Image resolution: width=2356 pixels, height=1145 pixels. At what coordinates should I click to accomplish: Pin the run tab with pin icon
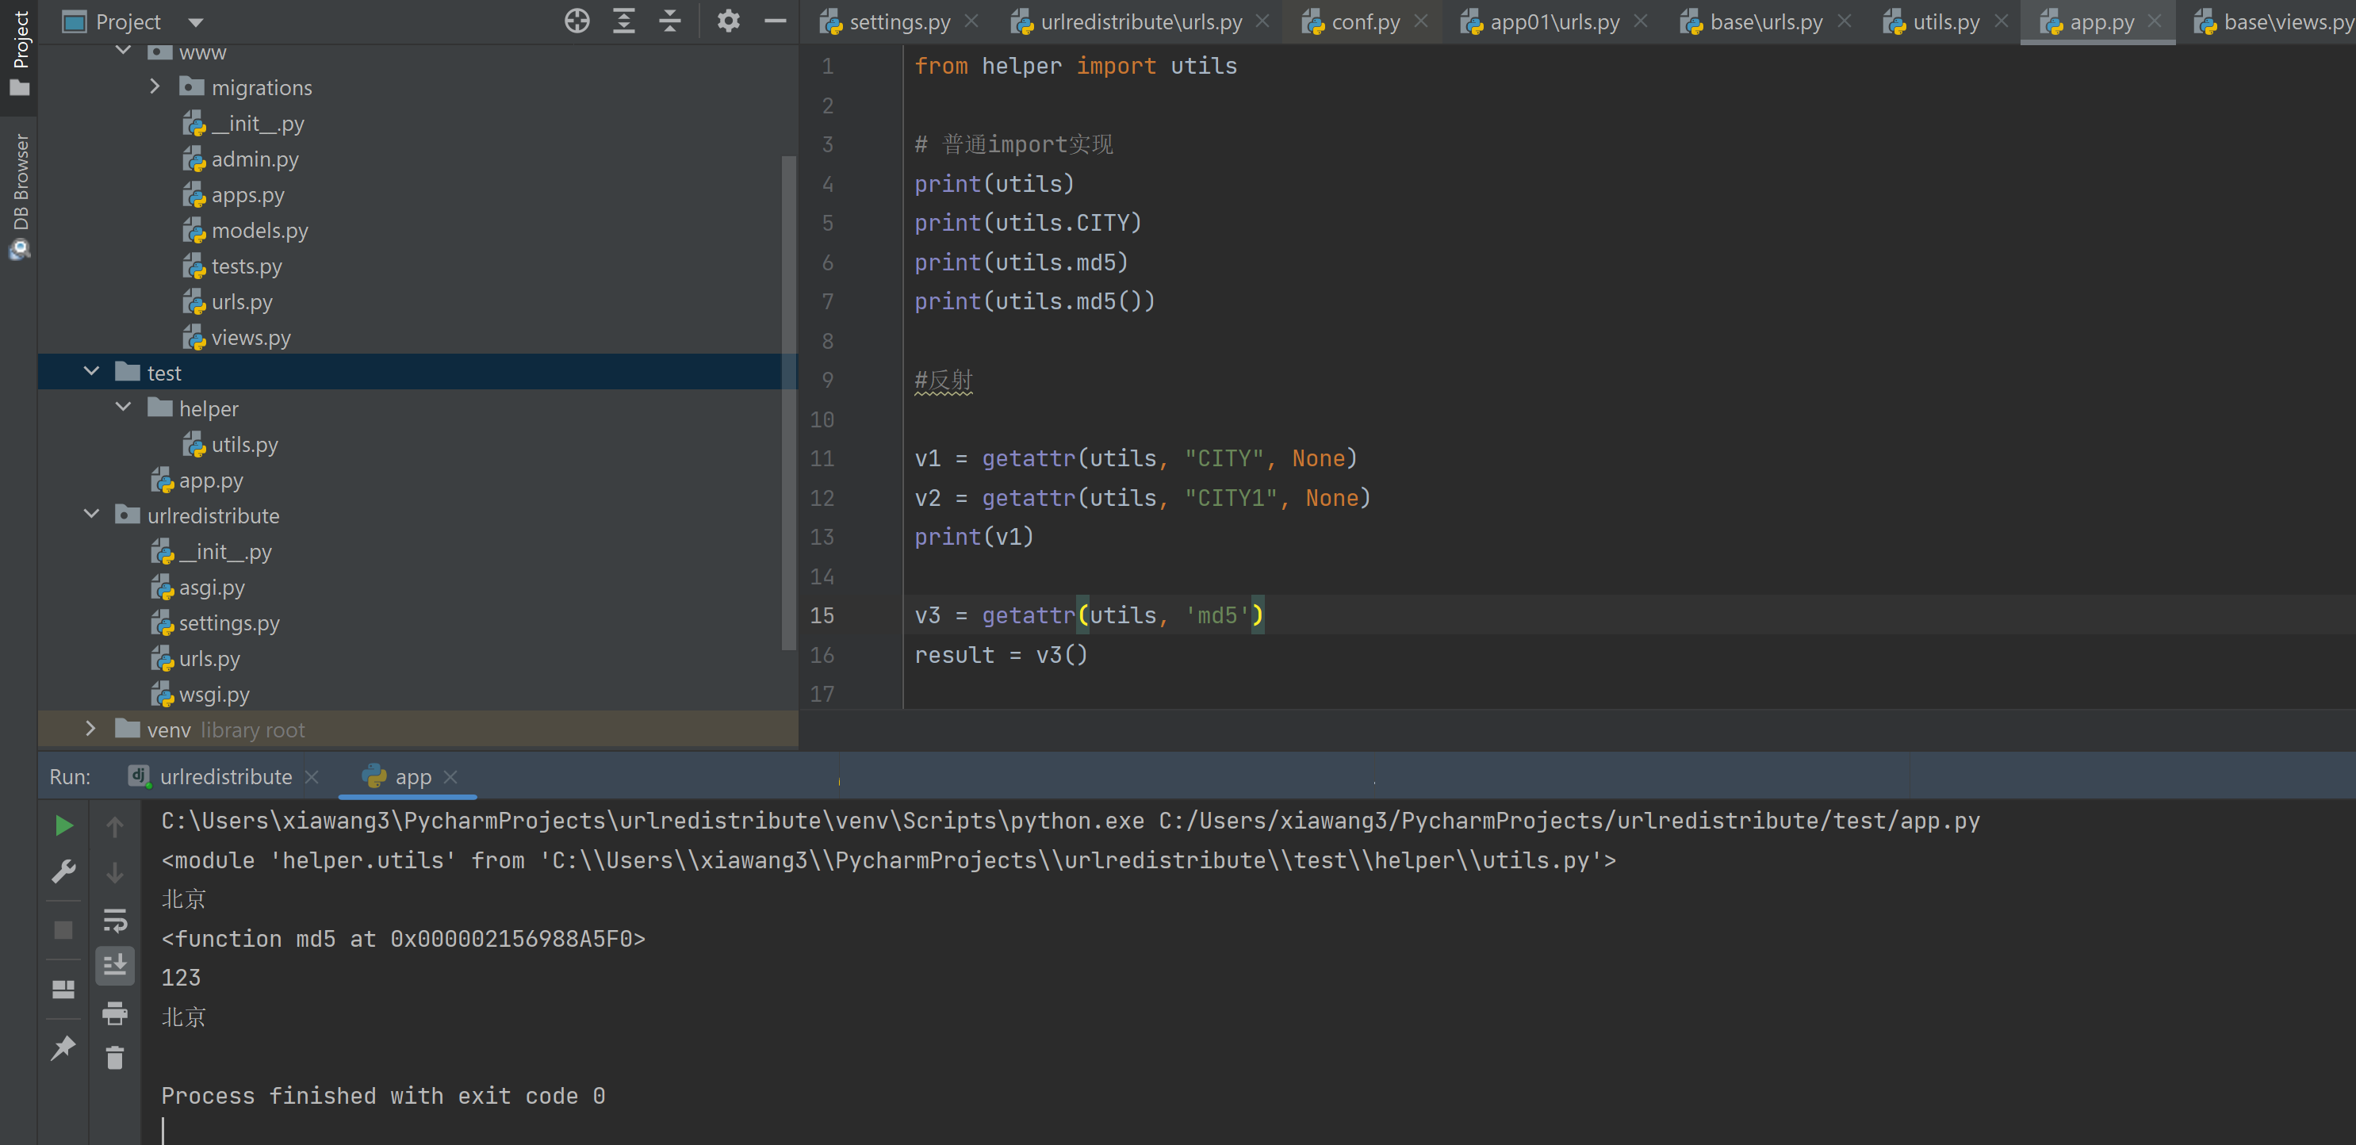tap(63, 1047)
